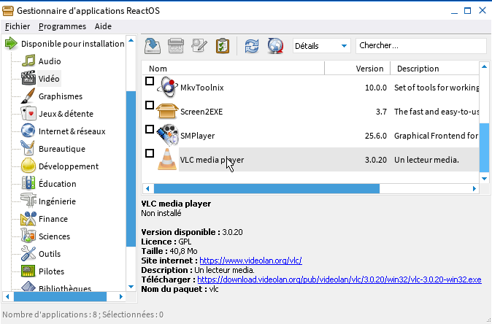Click the application list horizontal scrollbar

[x=263, y=188]
